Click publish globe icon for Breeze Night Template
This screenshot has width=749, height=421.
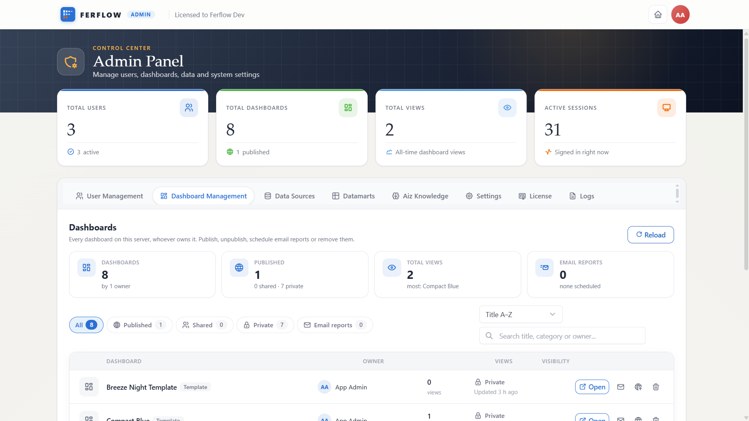(638, 387)
